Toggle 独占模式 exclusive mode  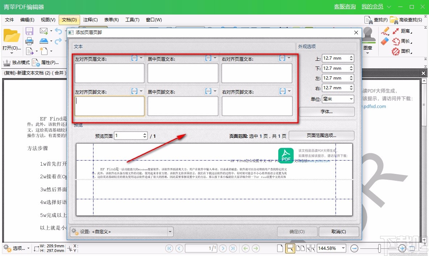pyautogui.click(x=17, y=62)
